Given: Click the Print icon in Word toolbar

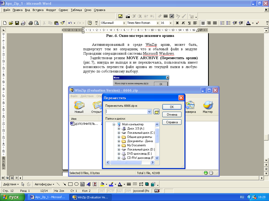Looking at the screenshot, I should (x=31, y=23).
